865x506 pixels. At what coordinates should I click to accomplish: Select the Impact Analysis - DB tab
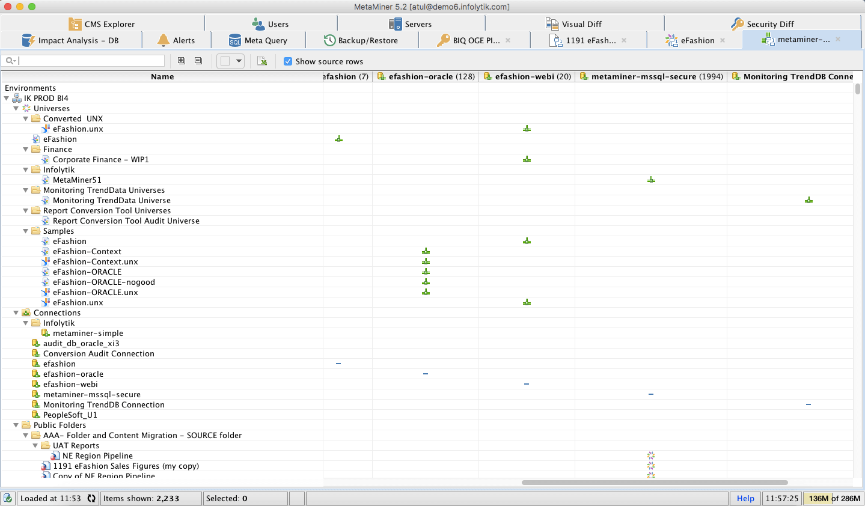71,40
